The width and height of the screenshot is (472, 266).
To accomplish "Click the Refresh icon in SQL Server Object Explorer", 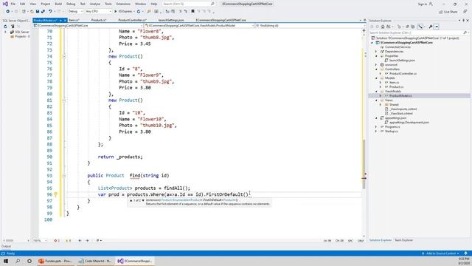I will click(5, 27).
